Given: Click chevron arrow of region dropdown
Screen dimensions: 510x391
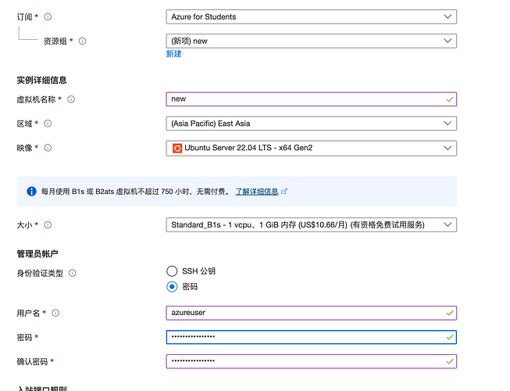Looking at the screenshot, I should tap(448, 123).
